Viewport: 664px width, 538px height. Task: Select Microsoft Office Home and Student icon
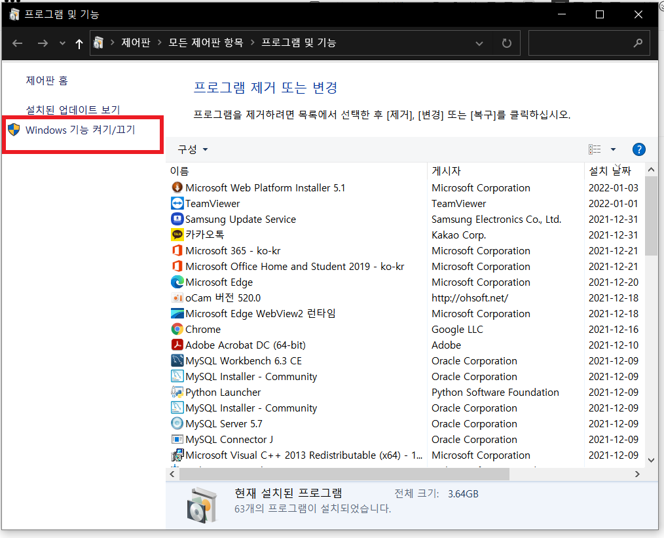click(177, 266)
